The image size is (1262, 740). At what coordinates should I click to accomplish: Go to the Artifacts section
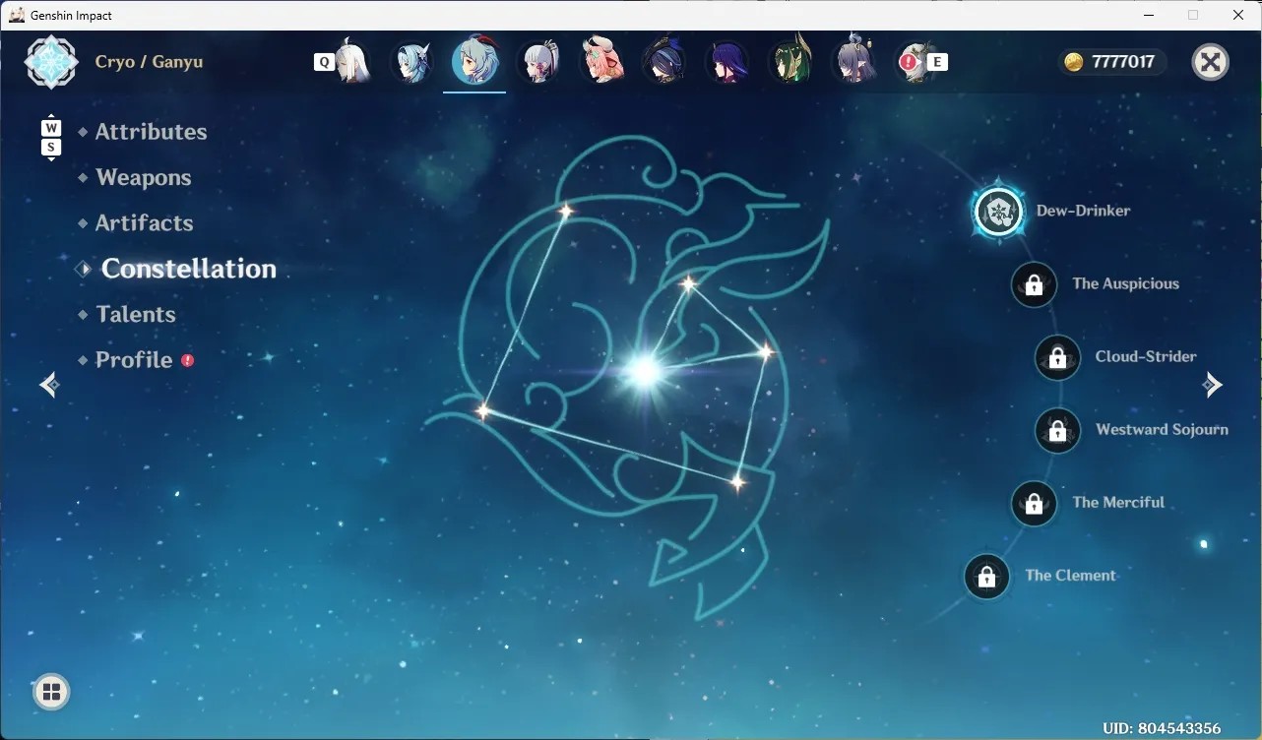pyautogui.click(x=144, y=223)
